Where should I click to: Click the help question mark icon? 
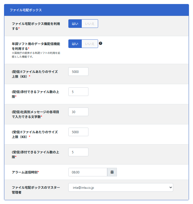pos(101,43)
